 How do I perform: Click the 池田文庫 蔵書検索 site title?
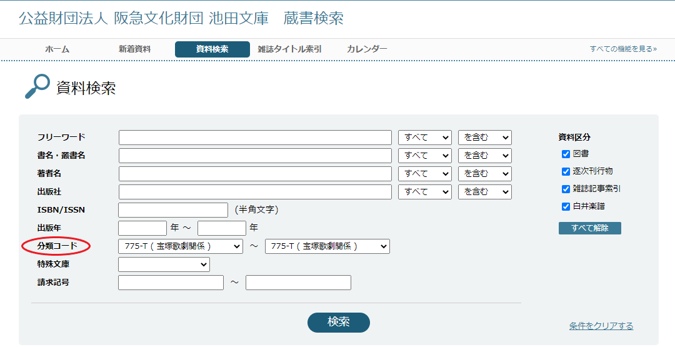tap(181, 19)
